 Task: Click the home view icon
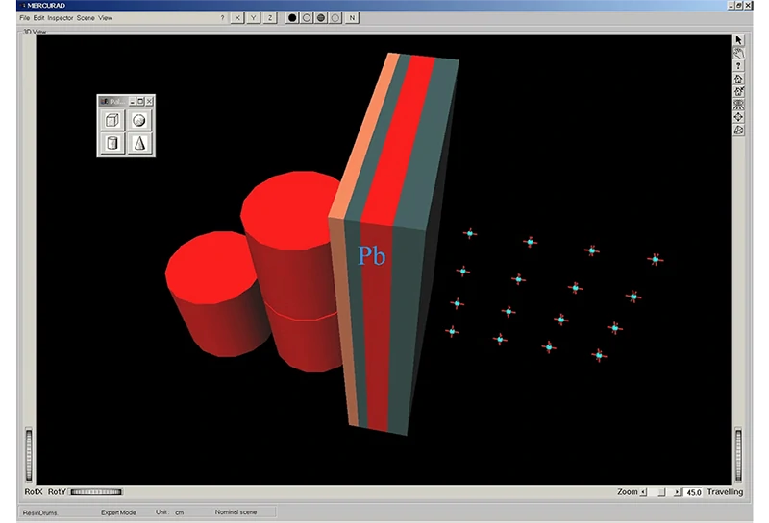(738, 79)
